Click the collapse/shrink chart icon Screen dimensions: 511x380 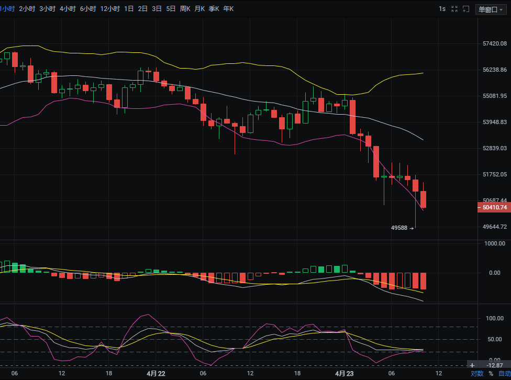click(453, 9)
